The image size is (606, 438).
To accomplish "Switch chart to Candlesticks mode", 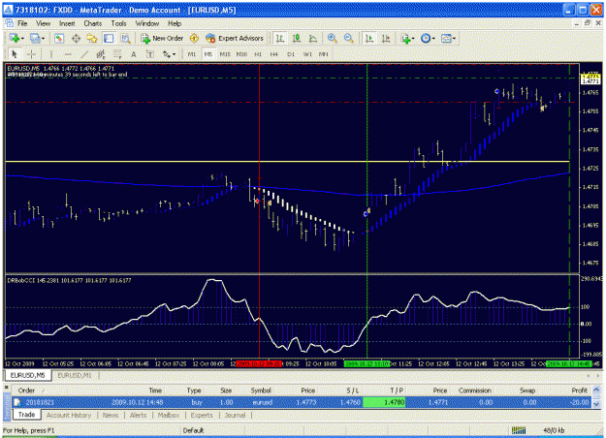I will pos(297,38).
